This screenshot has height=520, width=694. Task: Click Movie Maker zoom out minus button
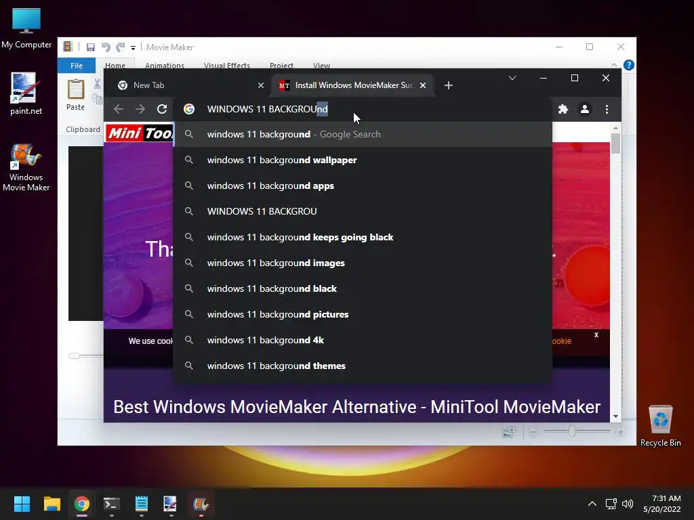(x=533, y=432)
